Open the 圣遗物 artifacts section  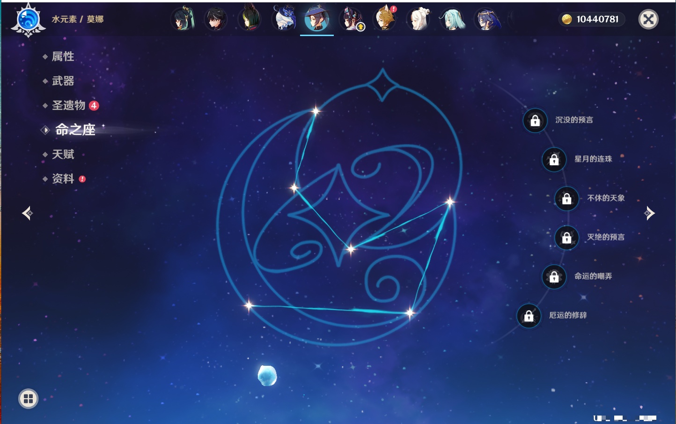coord(69,105)
